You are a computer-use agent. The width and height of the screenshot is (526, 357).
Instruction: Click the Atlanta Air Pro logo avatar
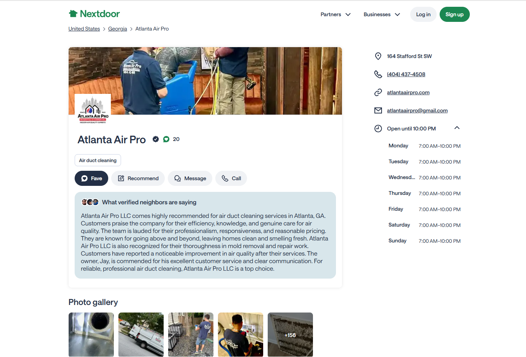click(93, 110)
